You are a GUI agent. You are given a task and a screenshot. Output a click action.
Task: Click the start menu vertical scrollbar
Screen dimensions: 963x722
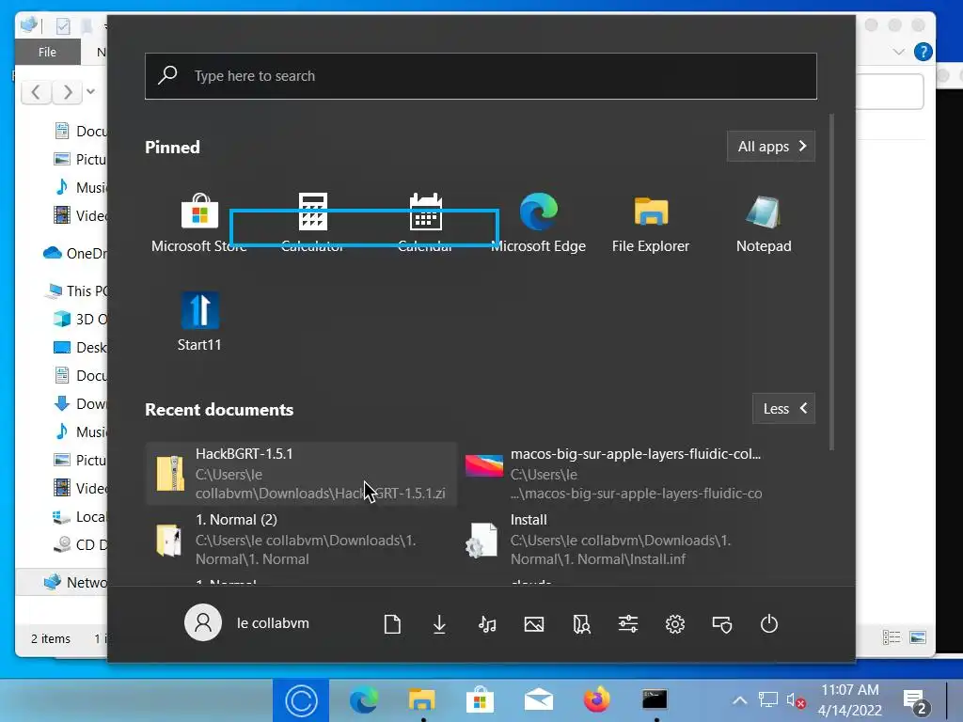(832, 282)
